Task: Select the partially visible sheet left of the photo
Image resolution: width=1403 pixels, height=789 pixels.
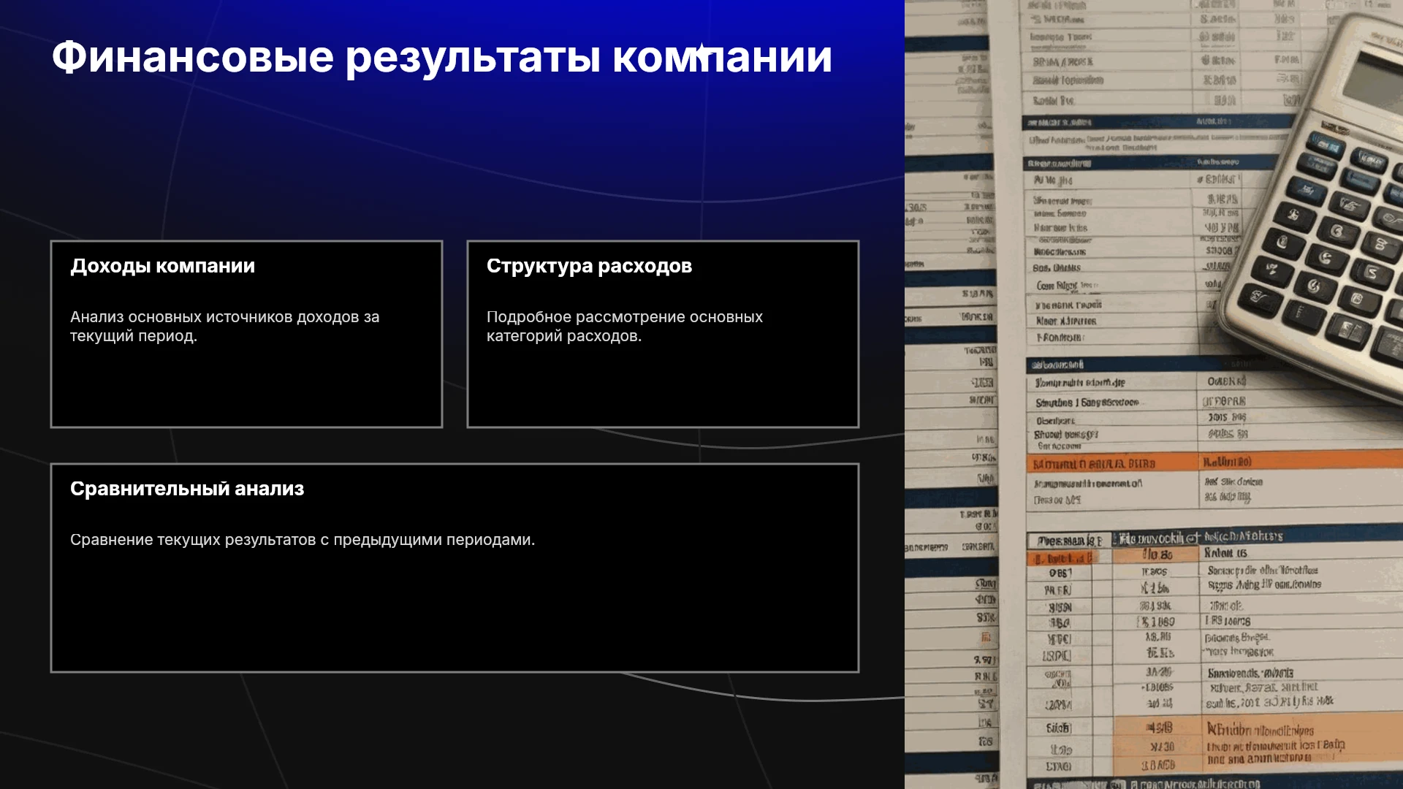Action: click(x=950, y=394)
